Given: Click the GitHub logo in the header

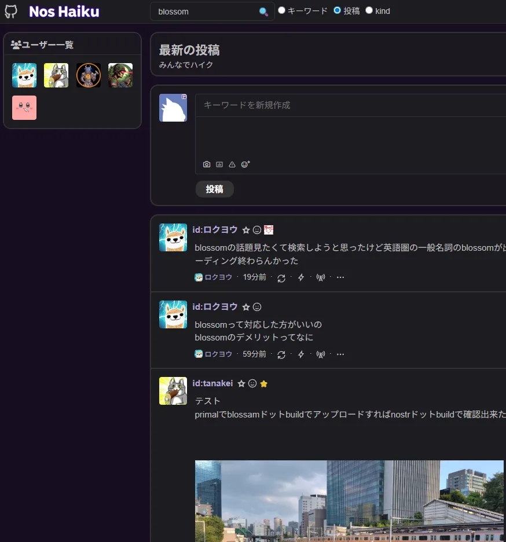Looking at the screenshot, I should pos(10,11).
